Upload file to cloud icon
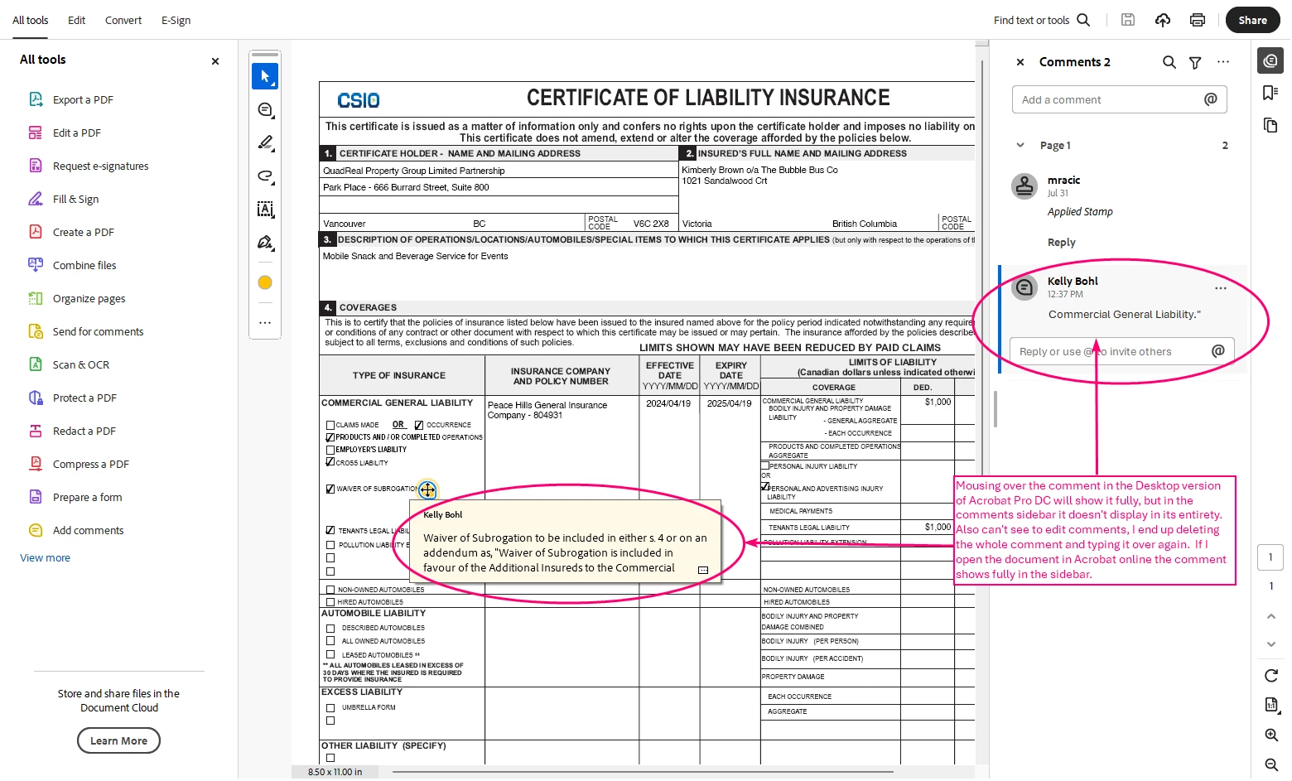The height and width of the screenshot is (781, 1292). [x=1163, y=20]
